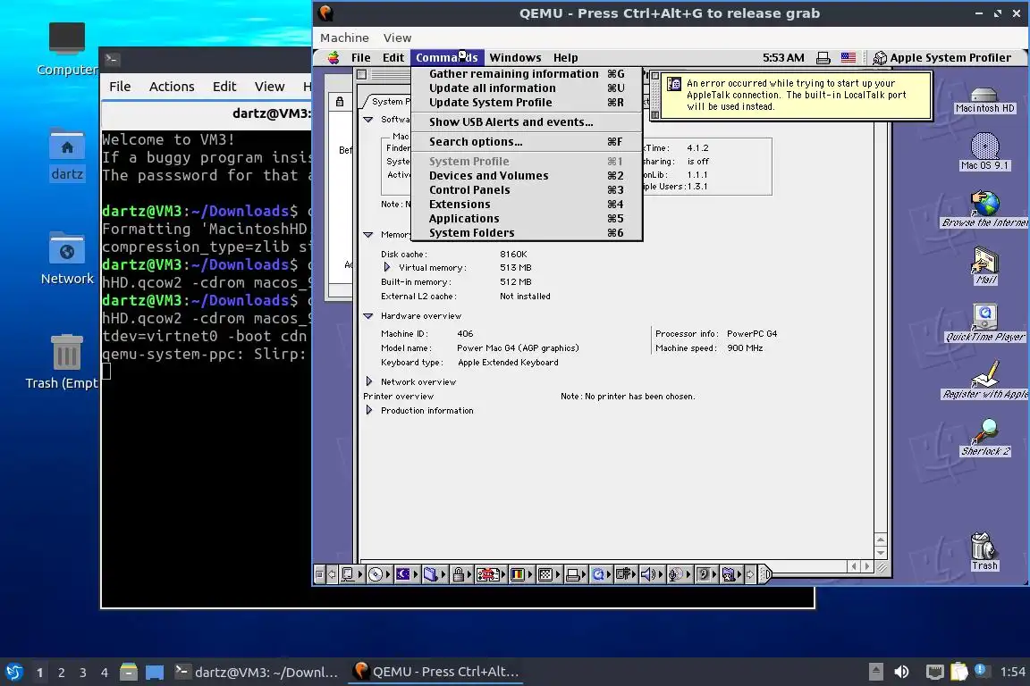The image size is (1030, 686).
Task: Select the host Network desktop icon
Action: pyautogui.click(x=67, y=258)
